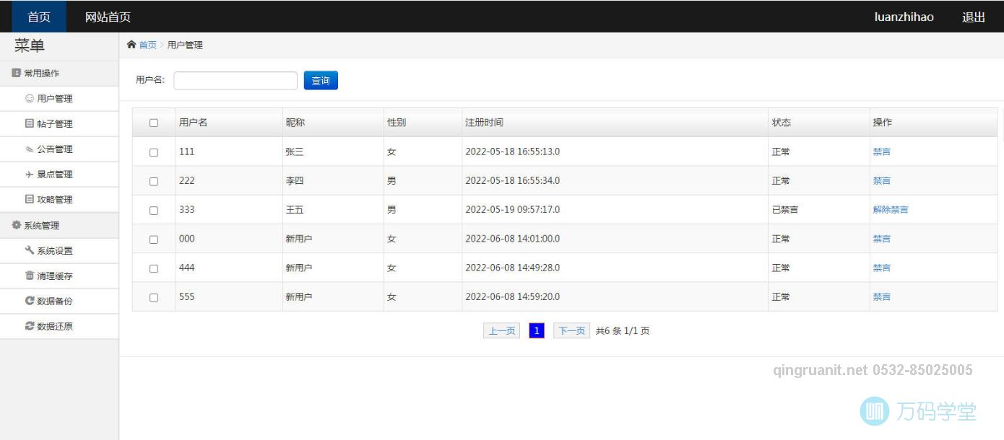Click 解除禁言 for user 333
This screenshot has height=440, width=1004.
(x=890, y=210)
